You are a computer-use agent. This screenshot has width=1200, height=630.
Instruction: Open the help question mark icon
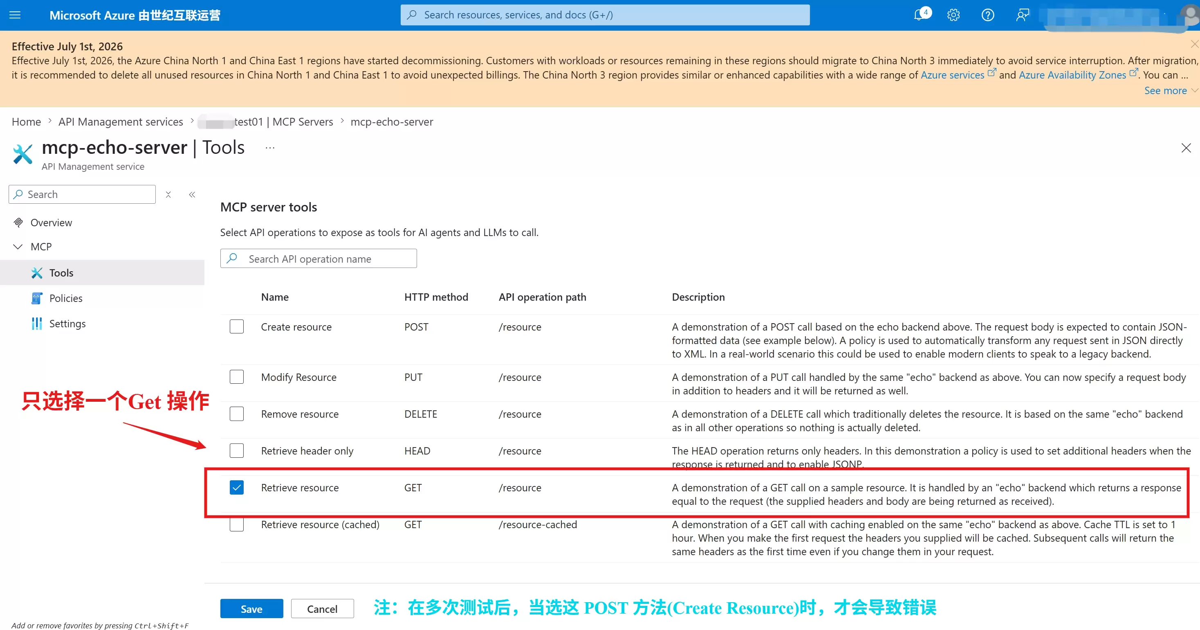tap(987, 15)
